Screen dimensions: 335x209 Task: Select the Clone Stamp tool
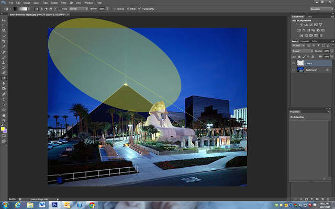pos(4,63)
